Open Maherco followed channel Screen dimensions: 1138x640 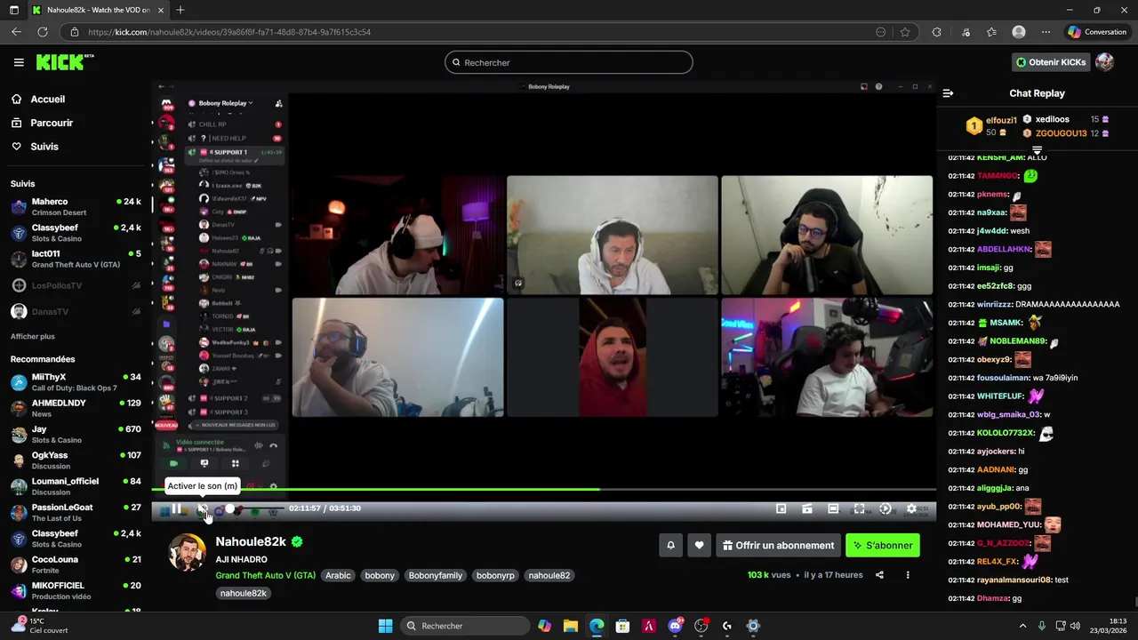tap(76, 207)
